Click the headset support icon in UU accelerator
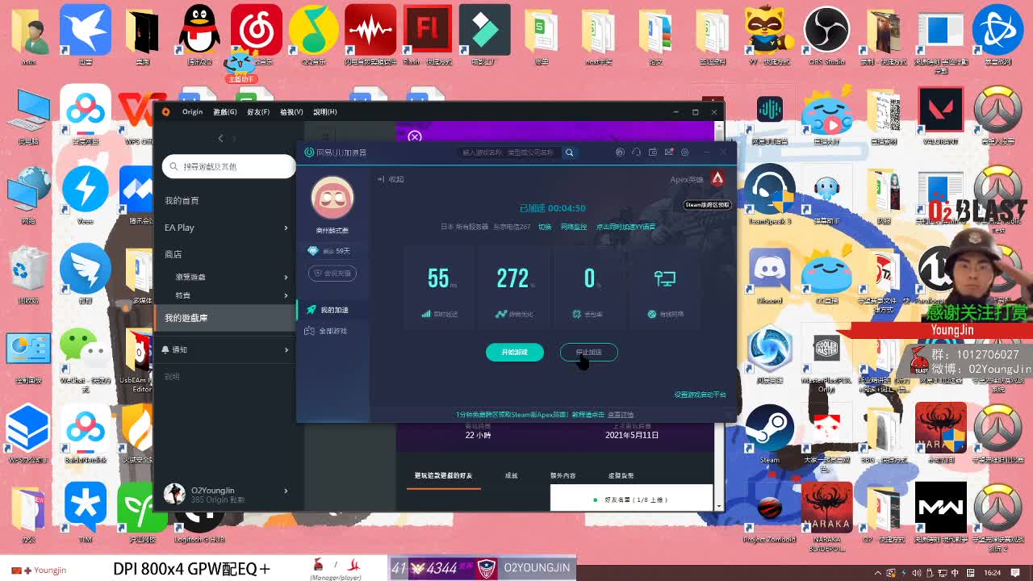 pos(636,153)
